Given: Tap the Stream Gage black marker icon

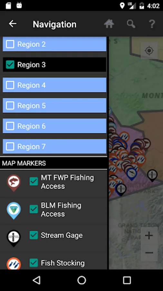Looking at the screenshot, I should point(14,238).
